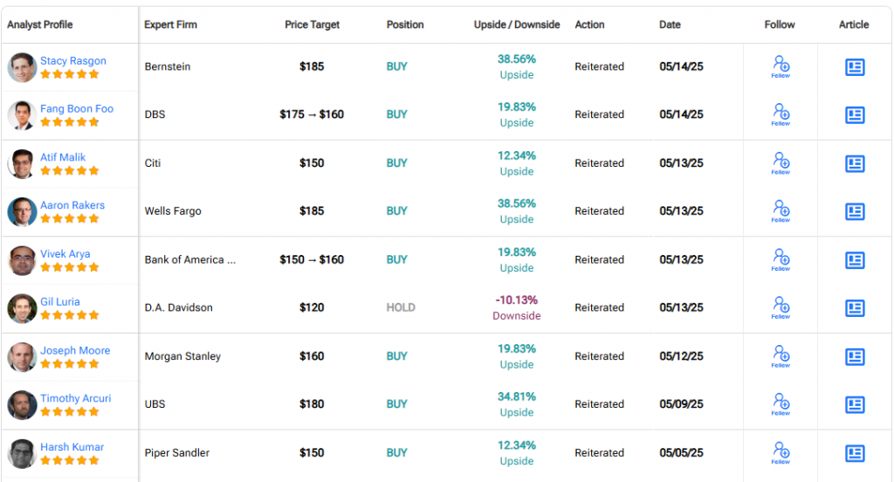Click D.A. Davidson firm name

click(x=178, y=307)
